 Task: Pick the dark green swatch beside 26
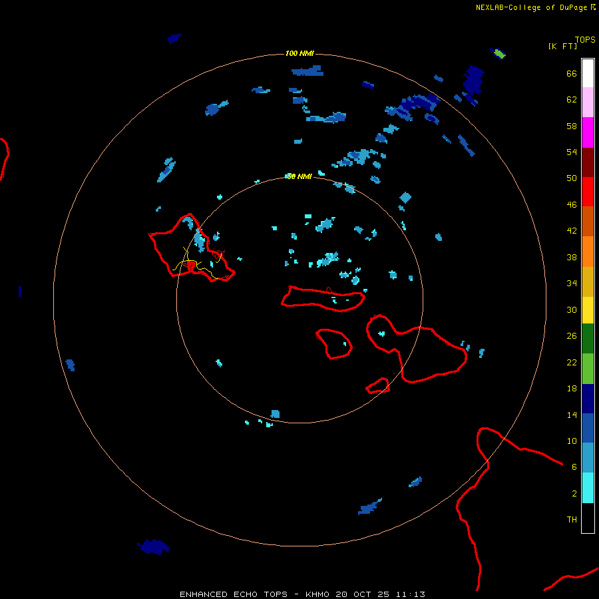pyautogui.click(x=588, y=339)
